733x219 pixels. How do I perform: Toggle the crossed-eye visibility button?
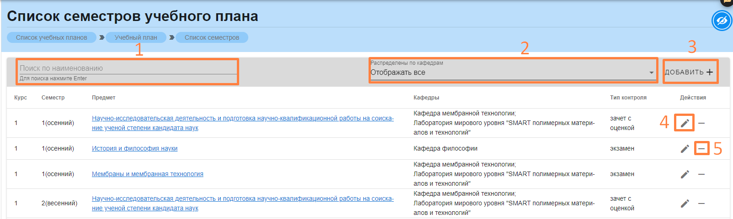coord(722,21)
